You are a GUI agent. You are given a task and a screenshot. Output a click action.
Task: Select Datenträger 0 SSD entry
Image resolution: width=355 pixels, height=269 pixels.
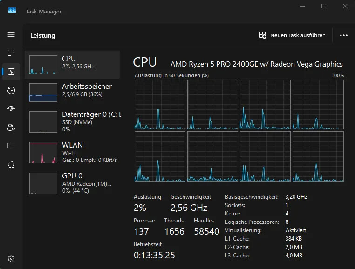(x=72, y=121)
